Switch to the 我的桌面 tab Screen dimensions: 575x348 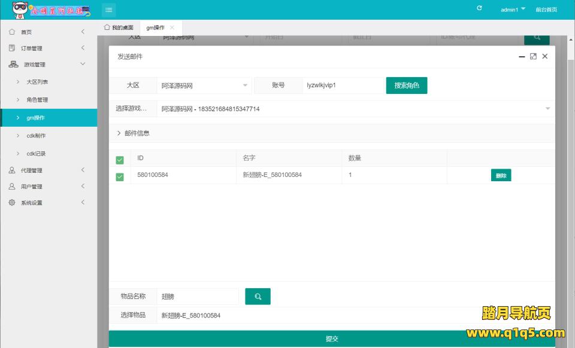pyautogui.click(x=119, y=28)
